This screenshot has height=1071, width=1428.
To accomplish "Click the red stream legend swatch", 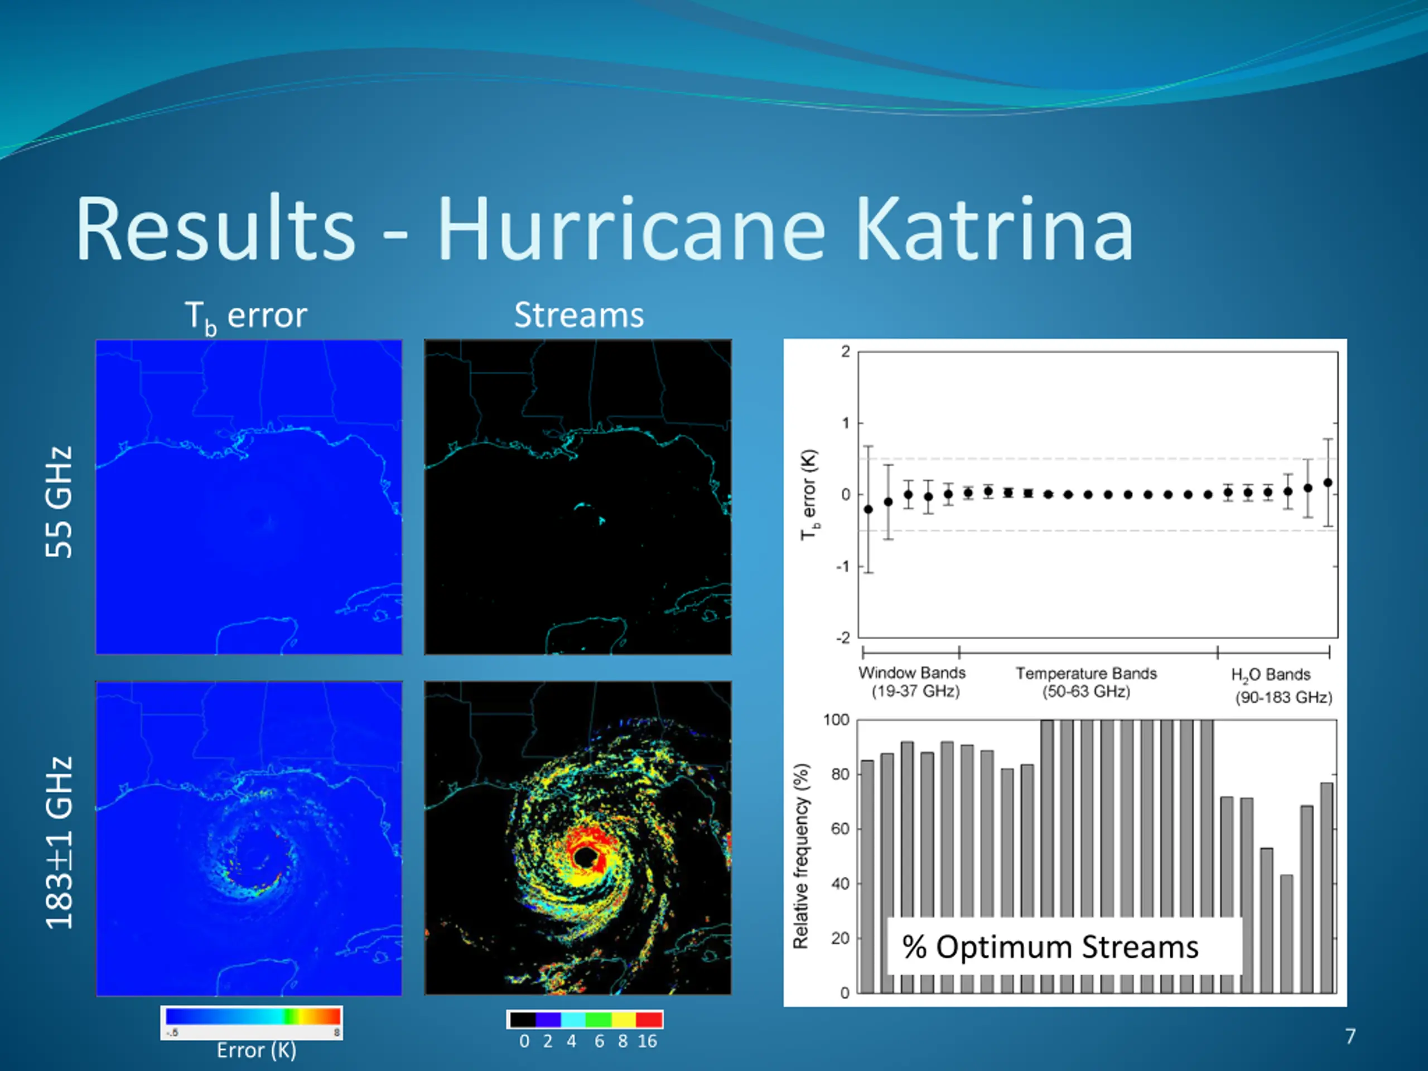I will point(649,1019).
